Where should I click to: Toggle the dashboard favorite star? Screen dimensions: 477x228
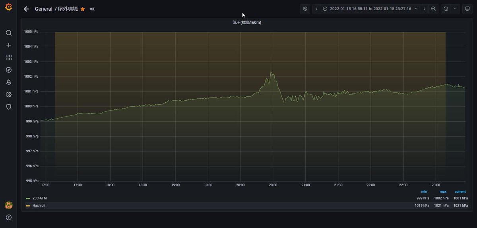(83, 9)
